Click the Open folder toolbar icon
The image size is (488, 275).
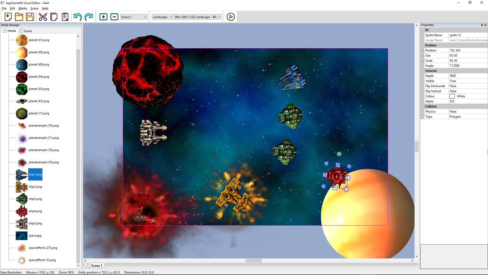pos(19,17)
